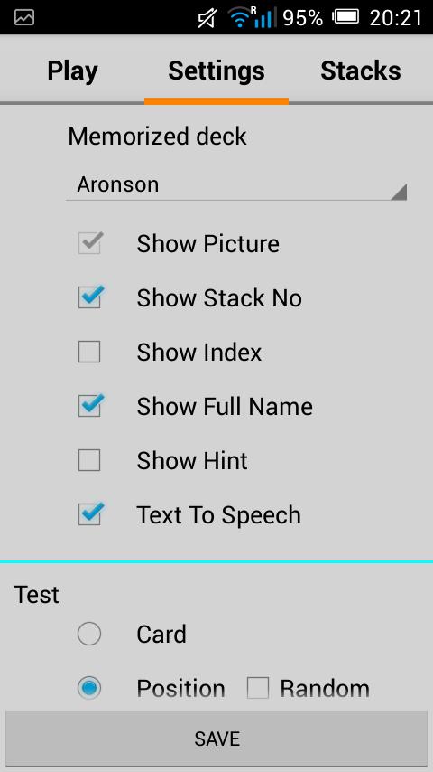This screenshot has width=433, height=772.
Task: Tap the picture notification icon in status bar
Action: pos(24,18)
